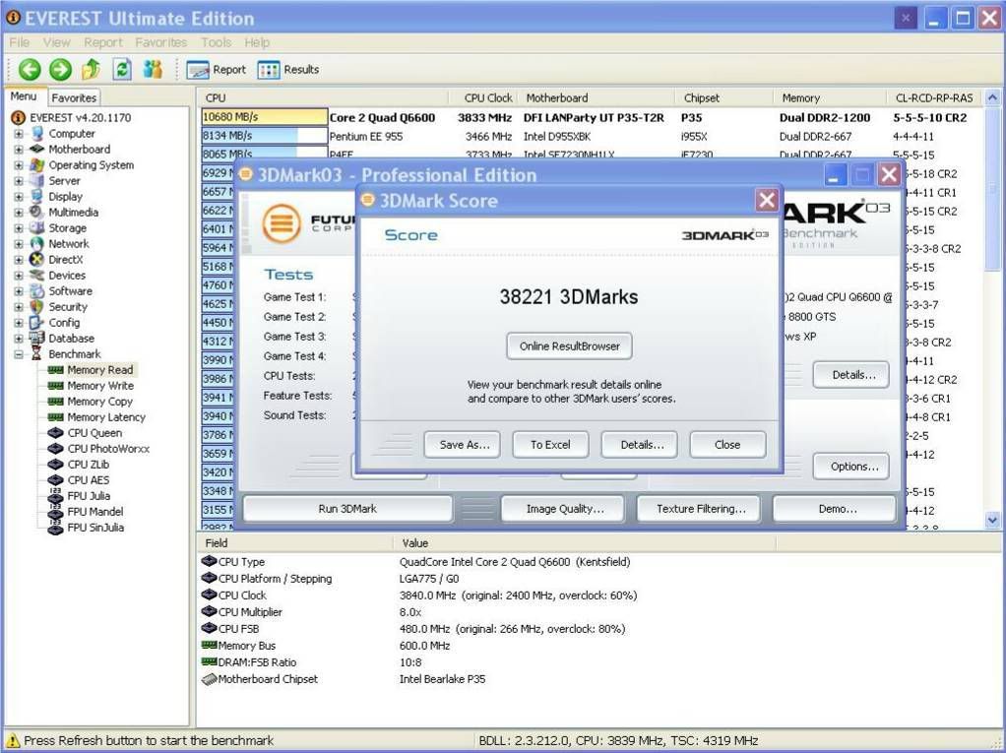This screenshot has width=1006, height=753.
Task: Click Online ResultBrowser button
Action: click(569, 345)
